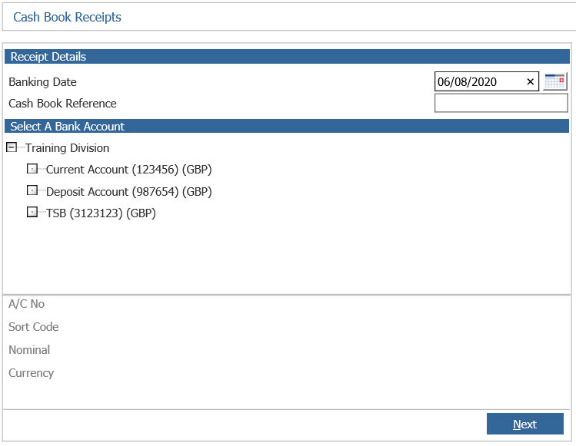Screen dimensions: 576x446
Task: Click the Next button
Action: [525, 424]
